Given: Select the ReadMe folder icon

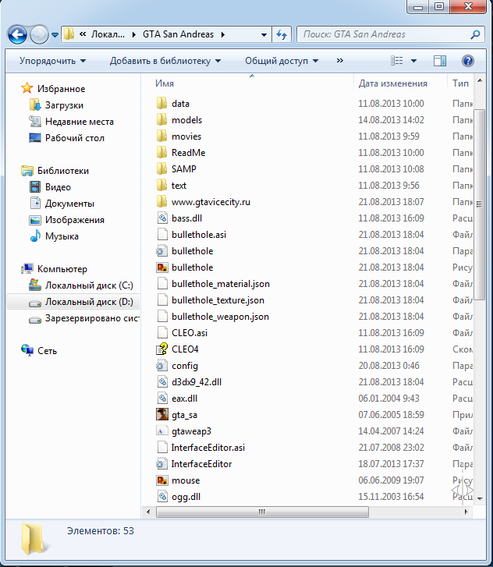Looking at the screenshot, I should coord(161,153).
